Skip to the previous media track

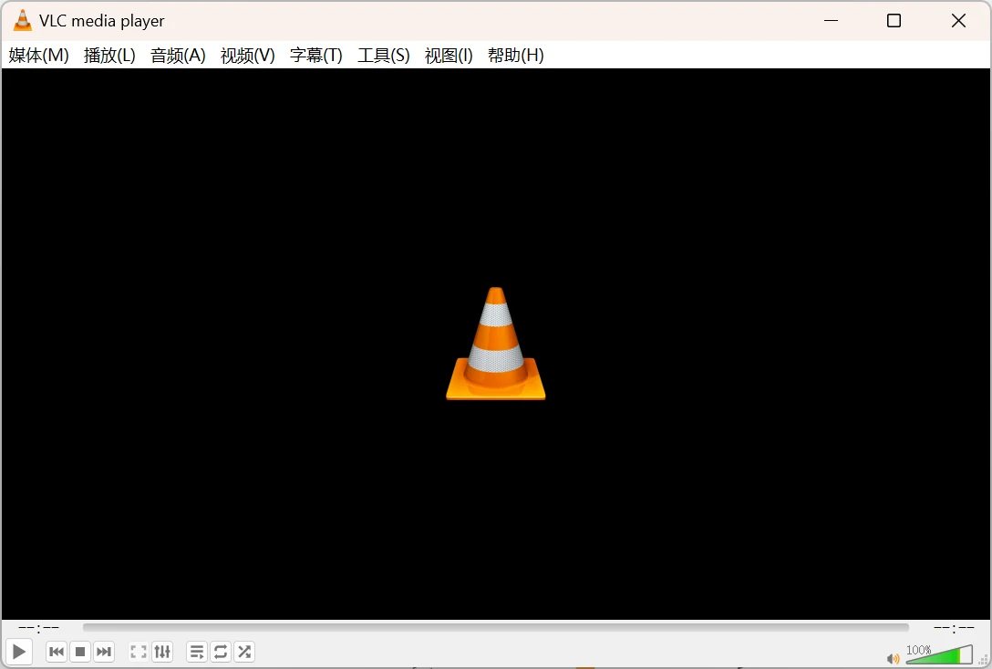pyautogui.click(x=57, y=652)
